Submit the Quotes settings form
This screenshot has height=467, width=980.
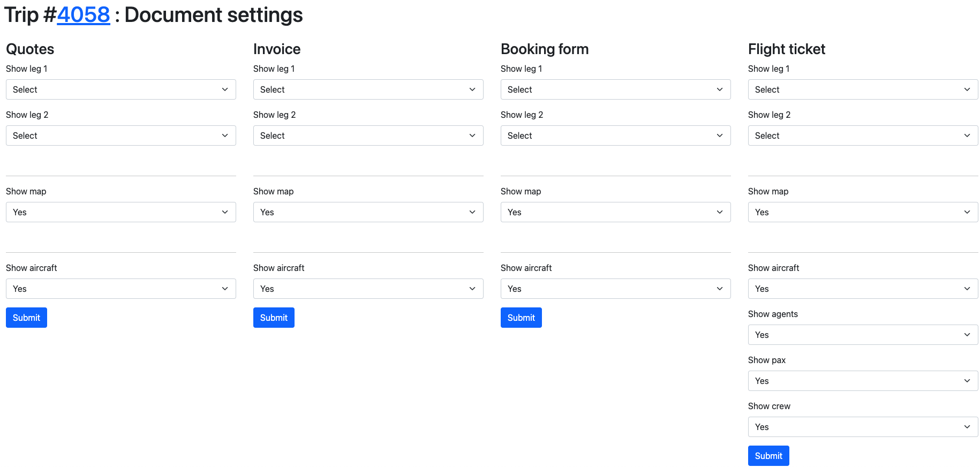pos(26,318)
